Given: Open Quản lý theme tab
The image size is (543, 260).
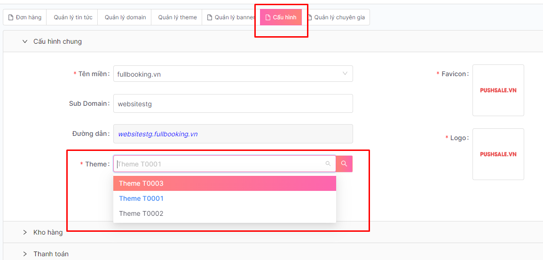Looking at the screenshot, I should (177, 17).
